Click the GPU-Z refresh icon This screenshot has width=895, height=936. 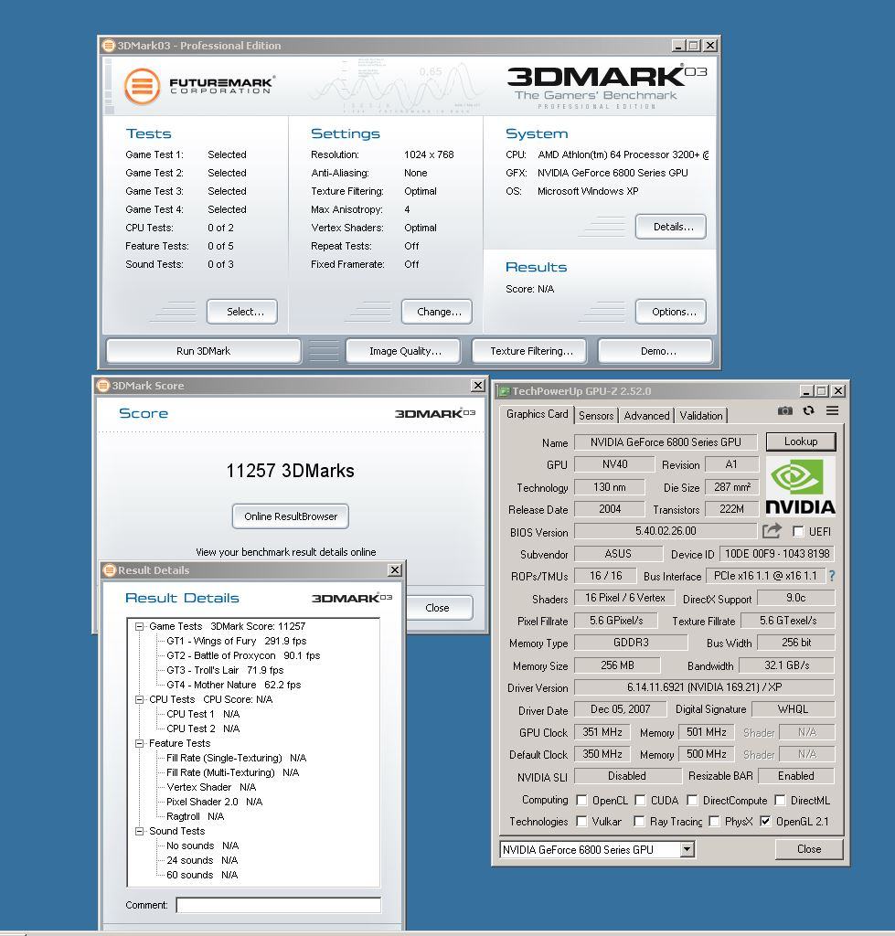click(809, 410)
